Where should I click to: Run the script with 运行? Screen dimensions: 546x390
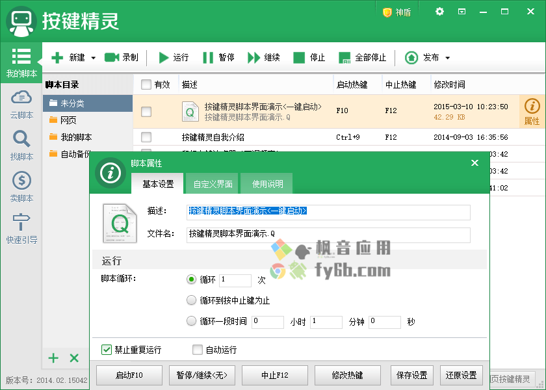pos(174,57)
